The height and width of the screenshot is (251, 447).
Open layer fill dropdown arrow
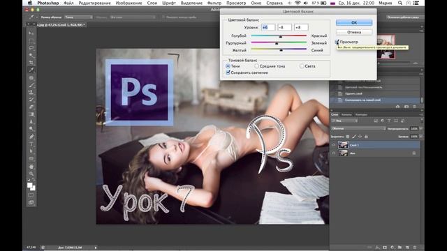click(420, 137)
